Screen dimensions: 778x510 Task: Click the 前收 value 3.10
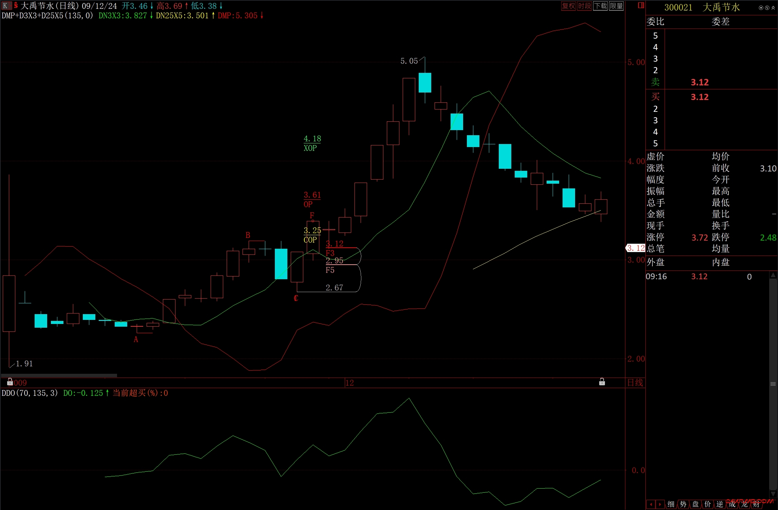pos(768,168)
